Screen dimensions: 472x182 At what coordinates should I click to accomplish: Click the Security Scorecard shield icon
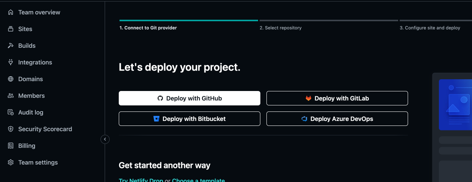(x=11, y=129)
